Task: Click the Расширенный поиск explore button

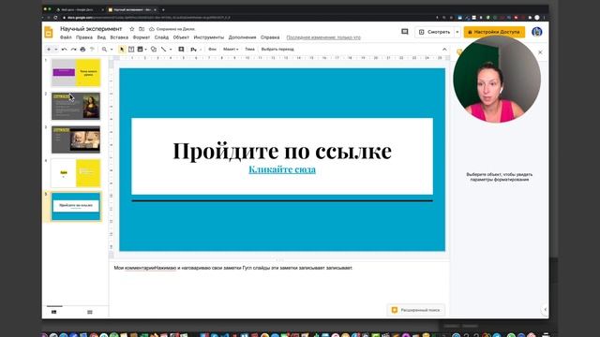Action: (416, 310)
